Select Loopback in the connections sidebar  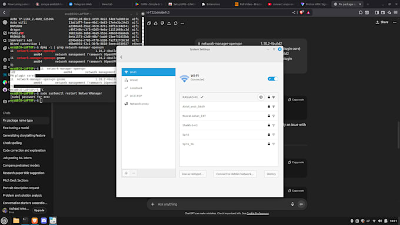[x=148, y=88]
